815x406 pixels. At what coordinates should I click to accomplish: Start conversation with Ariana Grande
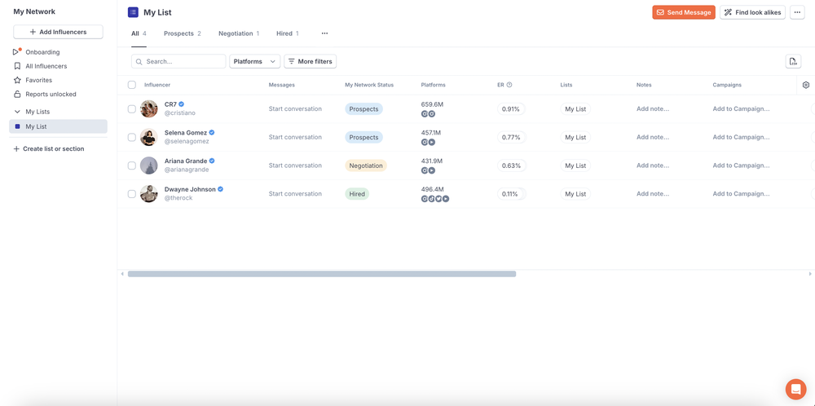(x=295, y=165)
